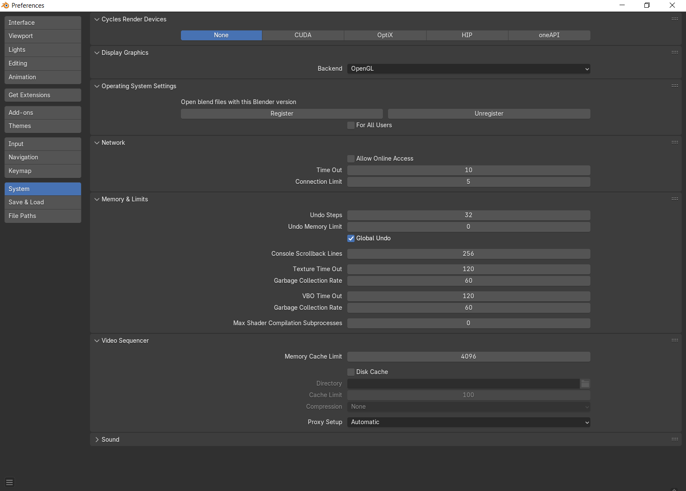This screenshot has width=686, height=491.
Task: Click the Console Scrollback Lines field
Action: (469, 254)
